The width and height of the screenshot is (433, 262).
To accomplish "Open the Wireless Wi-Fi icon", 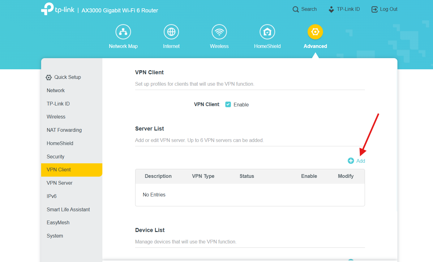I will pyautogui.click(x=219, y=32).
